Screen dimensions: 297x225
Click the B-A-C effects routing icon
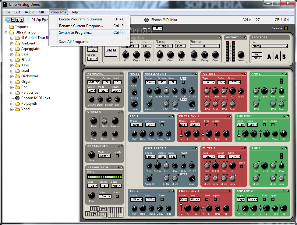pos(111,50)
